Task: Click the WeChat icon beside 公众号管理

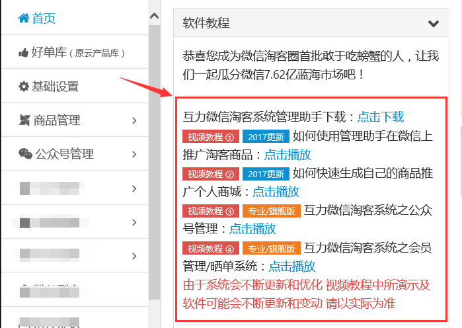Action: click(x=25, y=154)
